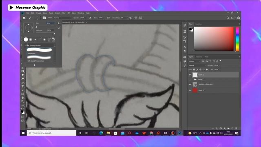
Task: Show the Group 1 layer visibility box
Action: (x=190, y=80)
